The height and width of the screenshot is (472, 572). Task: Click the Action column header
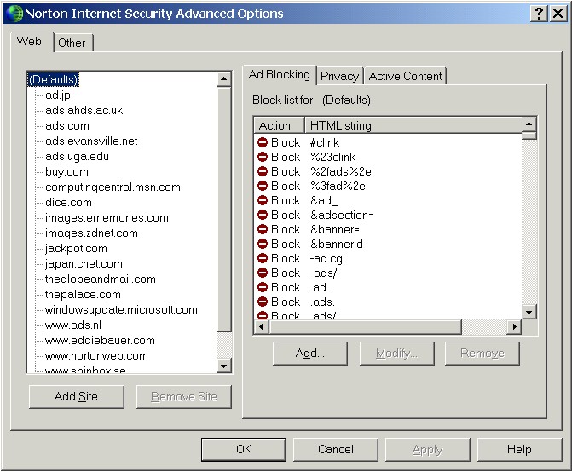coord(279,125)
